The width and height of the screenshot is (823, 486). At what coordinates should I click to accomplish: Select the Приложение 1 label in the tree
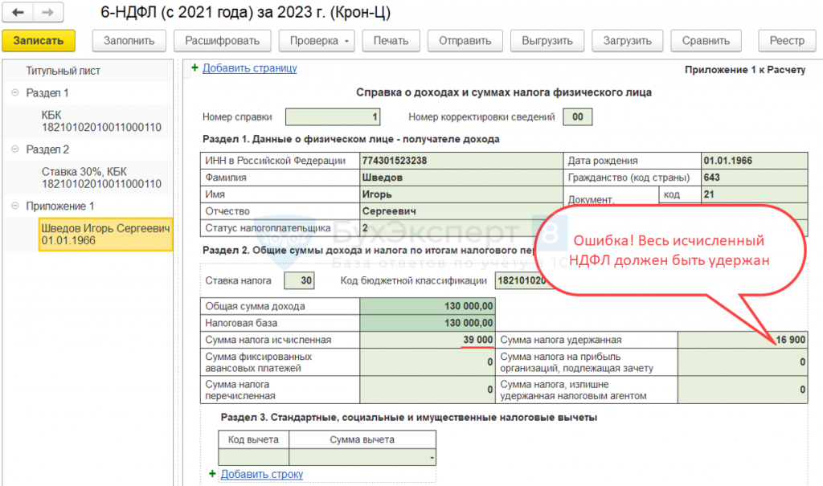60,206
